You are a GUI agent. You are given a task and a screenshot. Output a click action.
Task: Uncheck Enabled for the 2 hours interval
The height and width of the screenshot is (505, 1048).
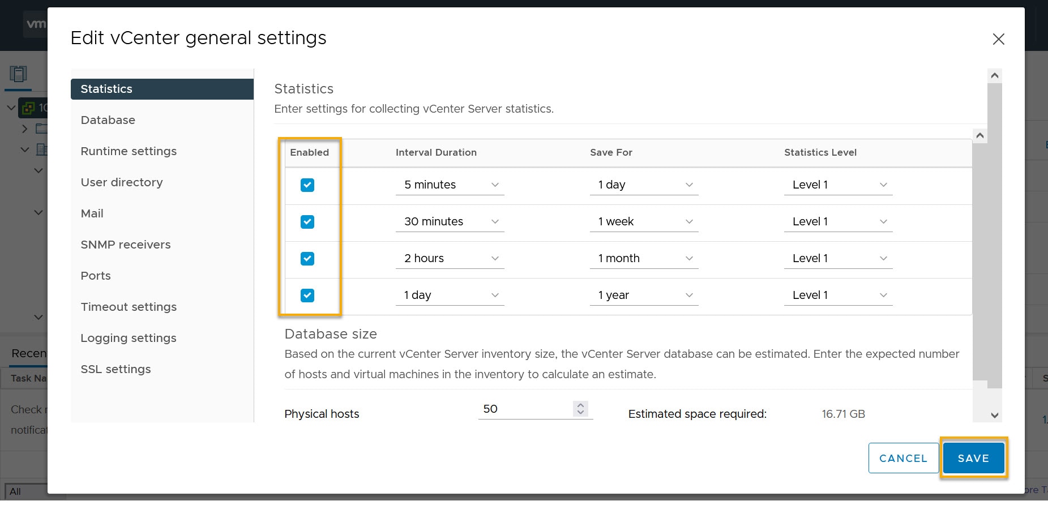tap(307, 259)
